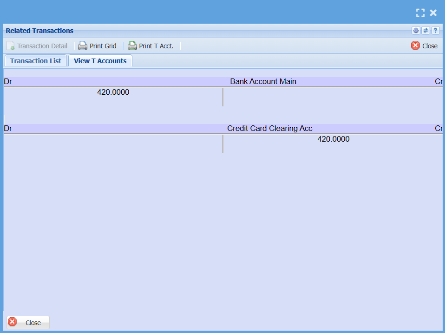Click the Print Grid printer icon

[x=83, y=46]
